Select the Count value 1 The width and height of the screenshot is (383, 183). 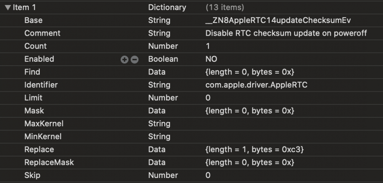coord(208,46)
